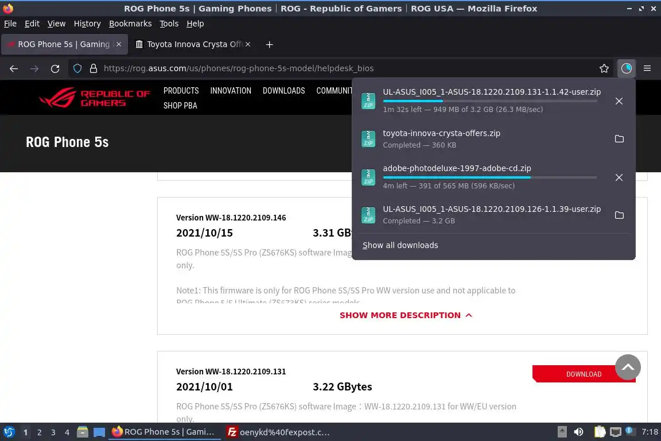Bookmark this page with the star
Viewport: 661px width, 441px height.
coord(604,68)
